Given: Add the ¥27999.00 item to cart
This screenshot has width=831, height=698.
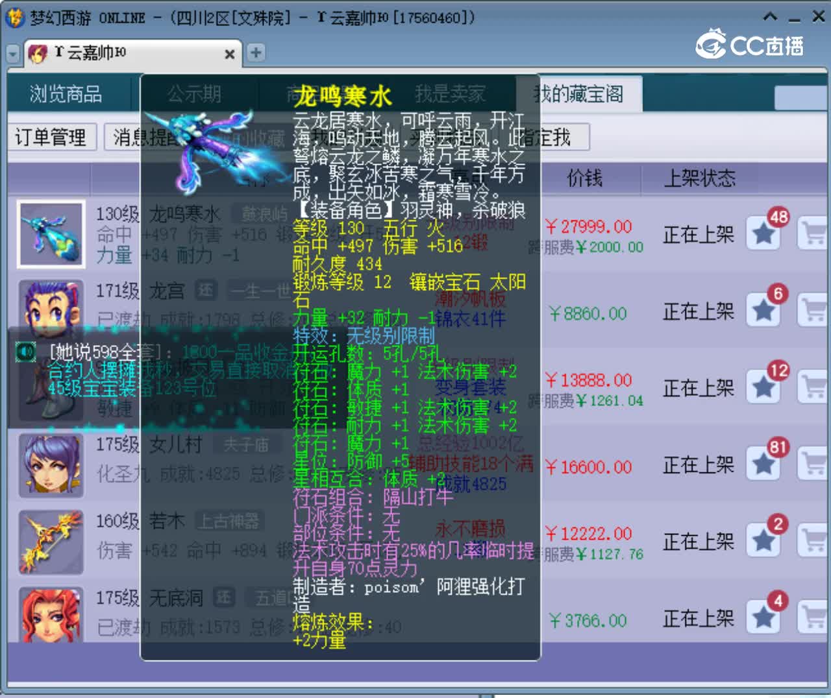Looking at the screenshot, I should point(812,234).
